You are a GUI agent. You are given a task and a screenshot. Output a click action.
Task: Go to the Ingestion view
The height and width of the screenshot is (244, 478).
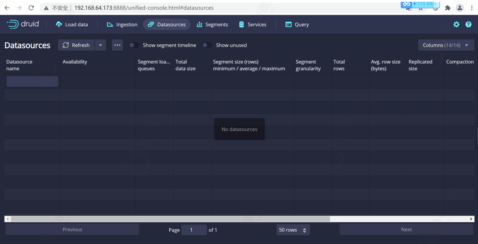122,24
